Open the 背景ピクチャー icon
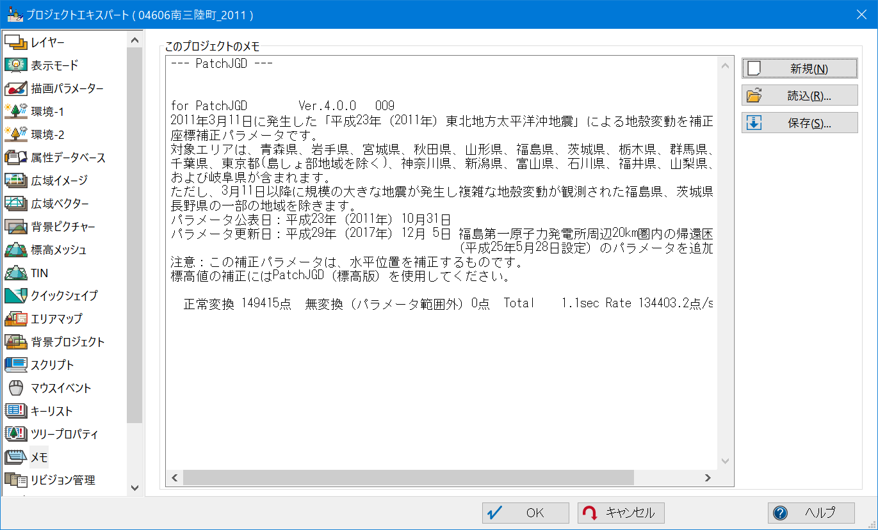 click(15, 227)
